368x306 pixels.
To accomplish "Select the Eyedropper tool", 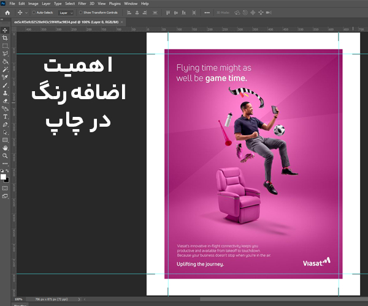I will coord(5,77).
